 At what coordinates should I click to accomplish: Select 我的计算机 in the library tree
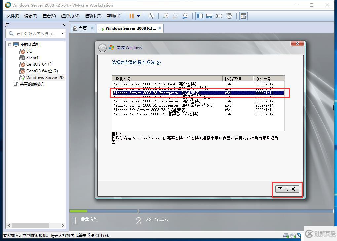[30, 45]
